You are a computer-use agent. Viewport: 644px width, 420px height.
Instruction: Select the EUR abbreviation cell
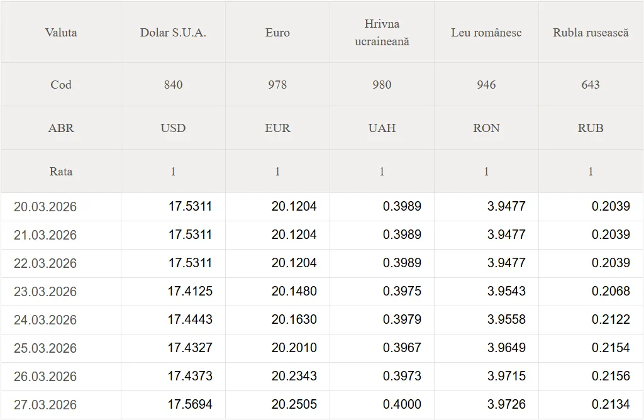point(277,128)
